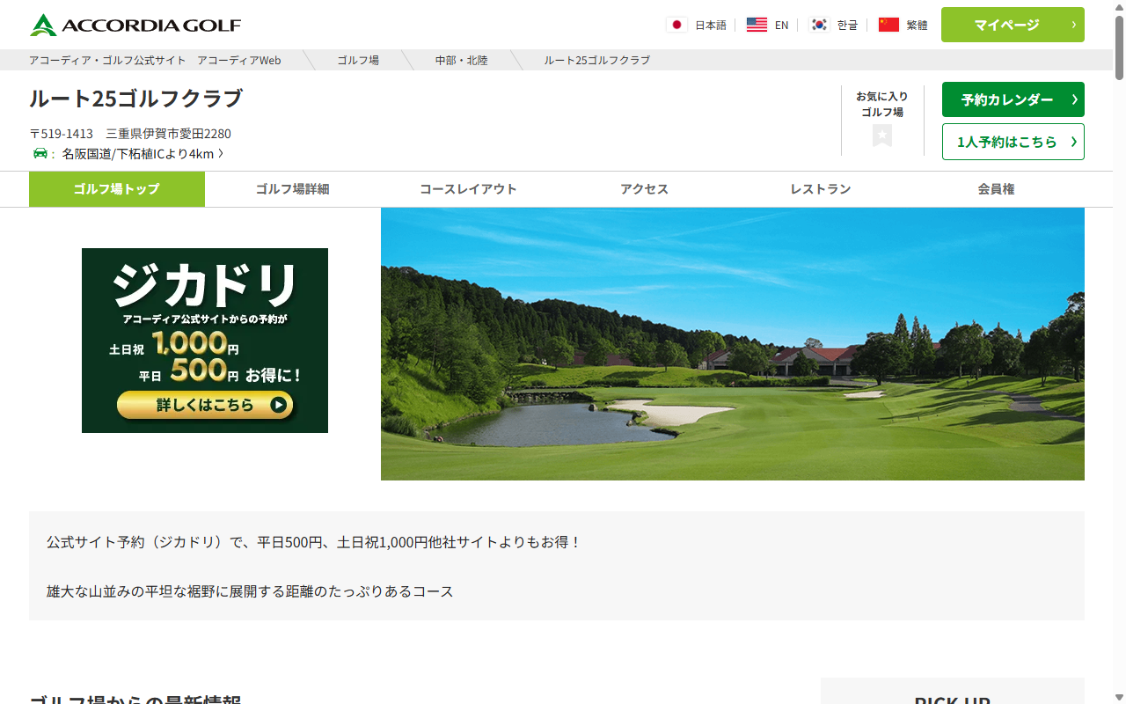Screen dimensions: 1126x704
Task: Select the Japanese flag language icon
Action: click(x=676, y=25)
